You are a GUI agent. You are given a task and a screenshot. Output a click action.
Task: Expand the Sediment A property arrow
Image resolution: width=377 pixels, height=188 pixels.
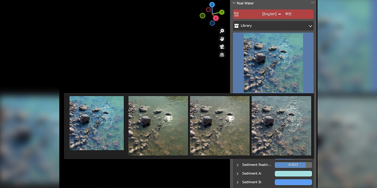tap(237, 174)
